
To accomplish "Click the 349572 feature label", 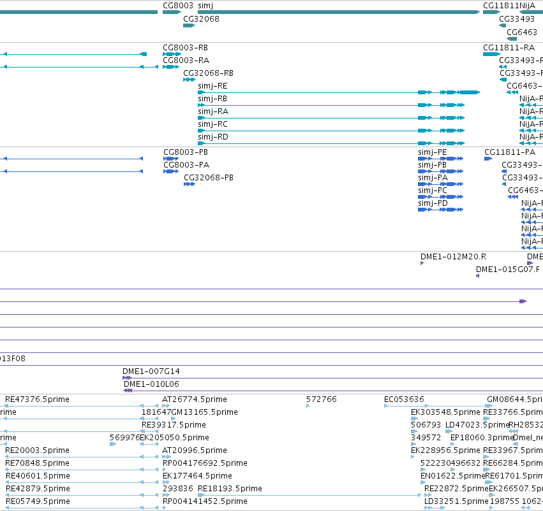I will tap(426, 438).
